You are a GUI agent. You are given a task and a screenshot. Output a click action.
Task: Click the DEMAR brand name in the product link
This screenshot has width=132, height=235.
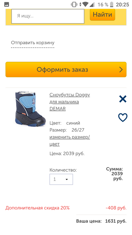[58, 109]
